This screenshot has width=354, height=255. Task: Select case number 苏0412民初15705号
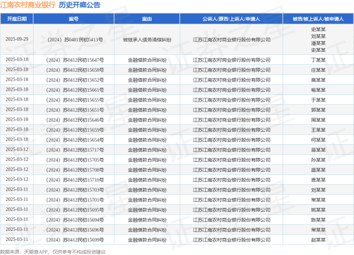pos(75,160)
